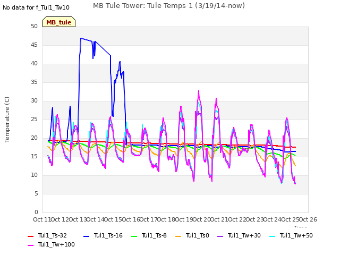Click the orange Tul1_Ts0 legend swatch
Screen dimensions: 340x255
[178, 236]
